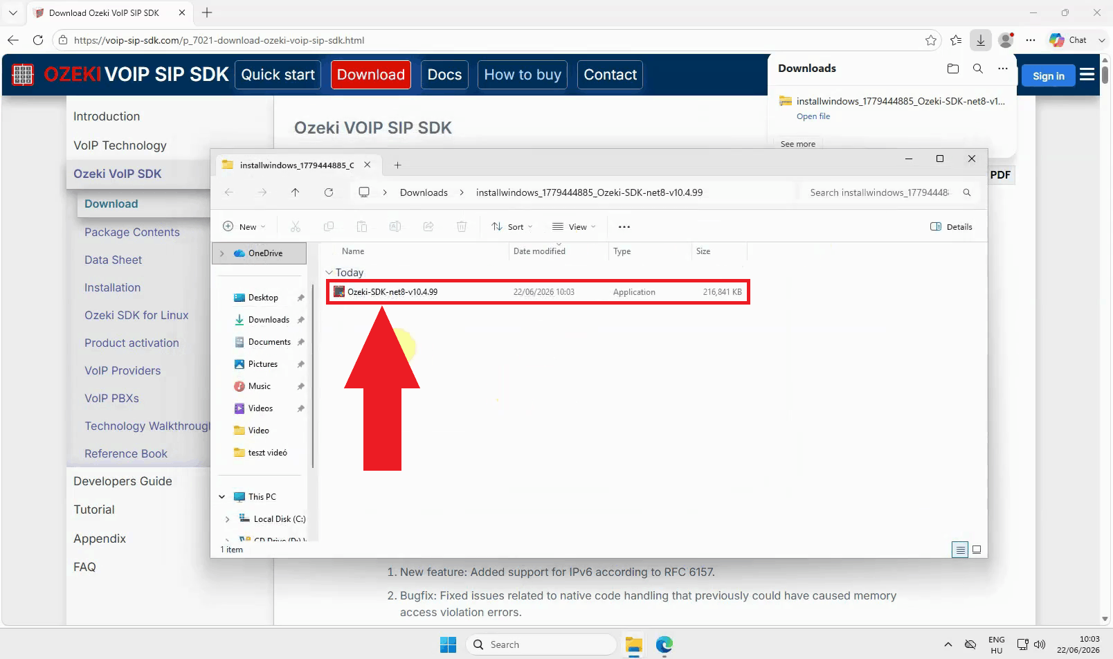Image resolution: width=1113 pixels, height=659 pixels.
Task: Open the Sort dropdown
Action: point(512,227)
